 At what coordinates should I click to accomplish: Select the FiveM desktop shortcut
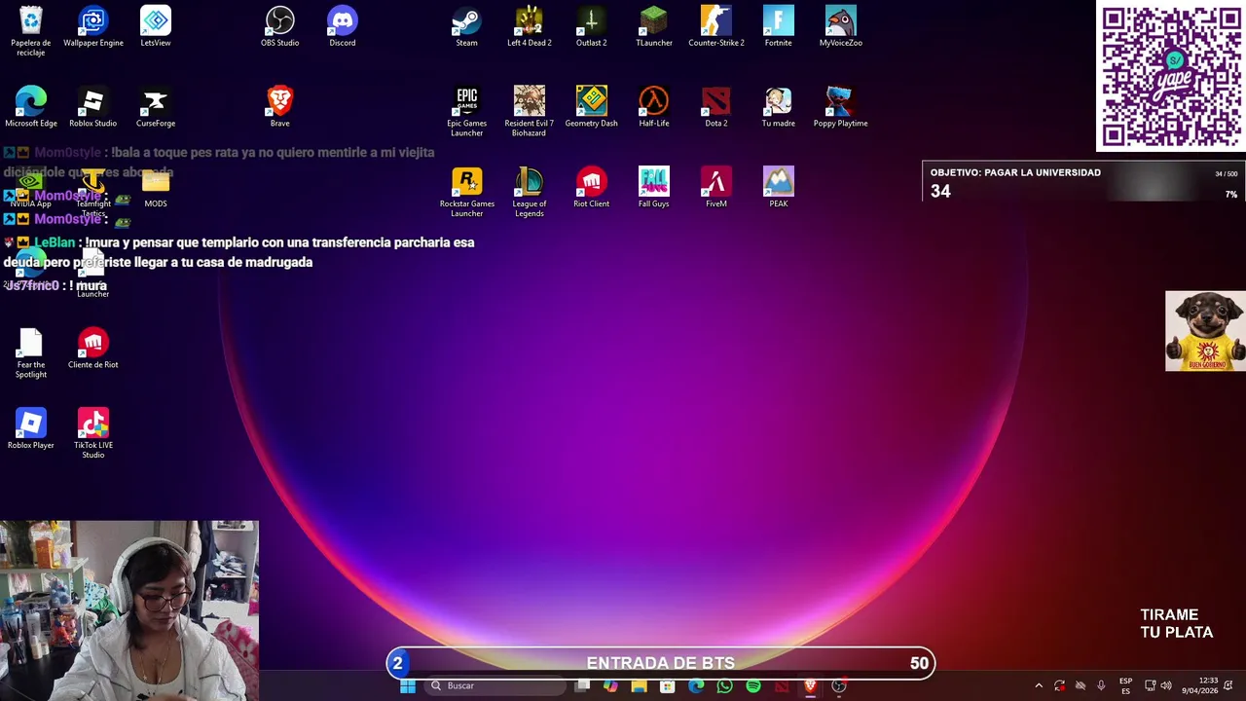tap(716, 188)
